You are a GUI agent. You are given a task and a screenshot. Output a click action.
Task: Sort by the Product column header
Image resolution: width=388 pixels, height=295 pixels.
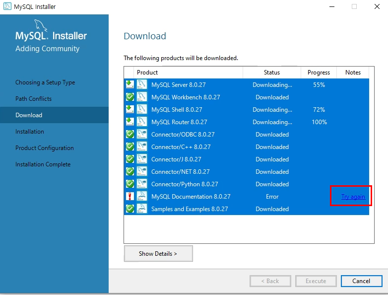pyautogui.click(x=188, y=73)
